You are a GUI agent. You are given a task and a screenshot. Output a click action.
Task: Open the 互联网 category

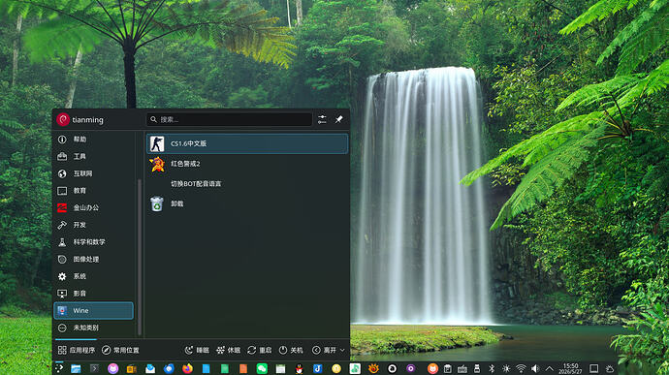coord(93,173)
